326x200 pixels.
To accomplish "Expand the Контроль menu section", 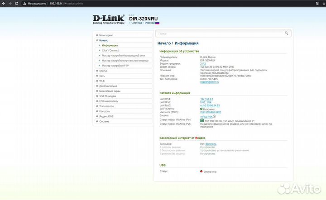I will pos(124,111).
